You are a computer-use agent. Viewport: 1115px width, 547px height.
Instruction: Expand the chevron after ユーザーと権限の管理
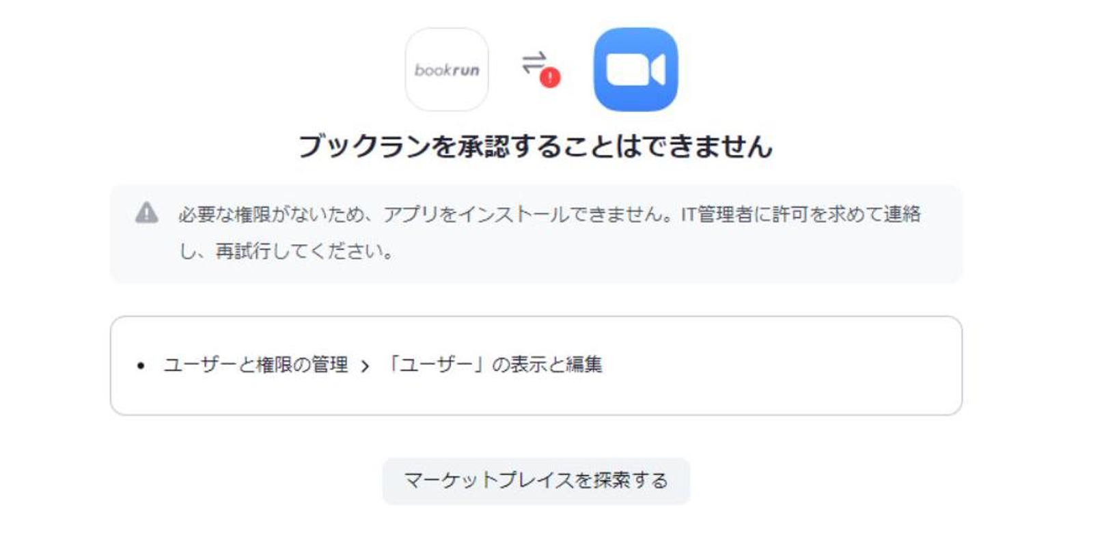pos(365,367)
